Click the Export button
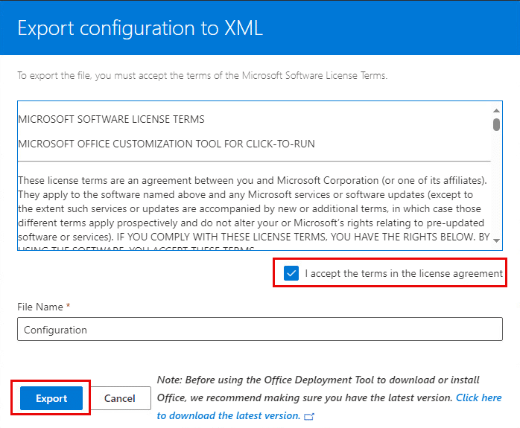 coord(51,398)
